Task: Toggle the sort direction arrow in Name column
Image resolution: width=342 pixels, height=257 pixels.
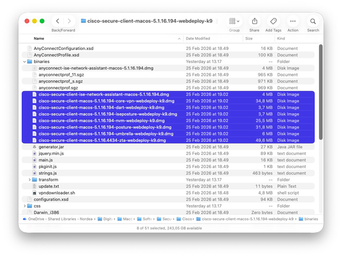Action: pos(179,39)
